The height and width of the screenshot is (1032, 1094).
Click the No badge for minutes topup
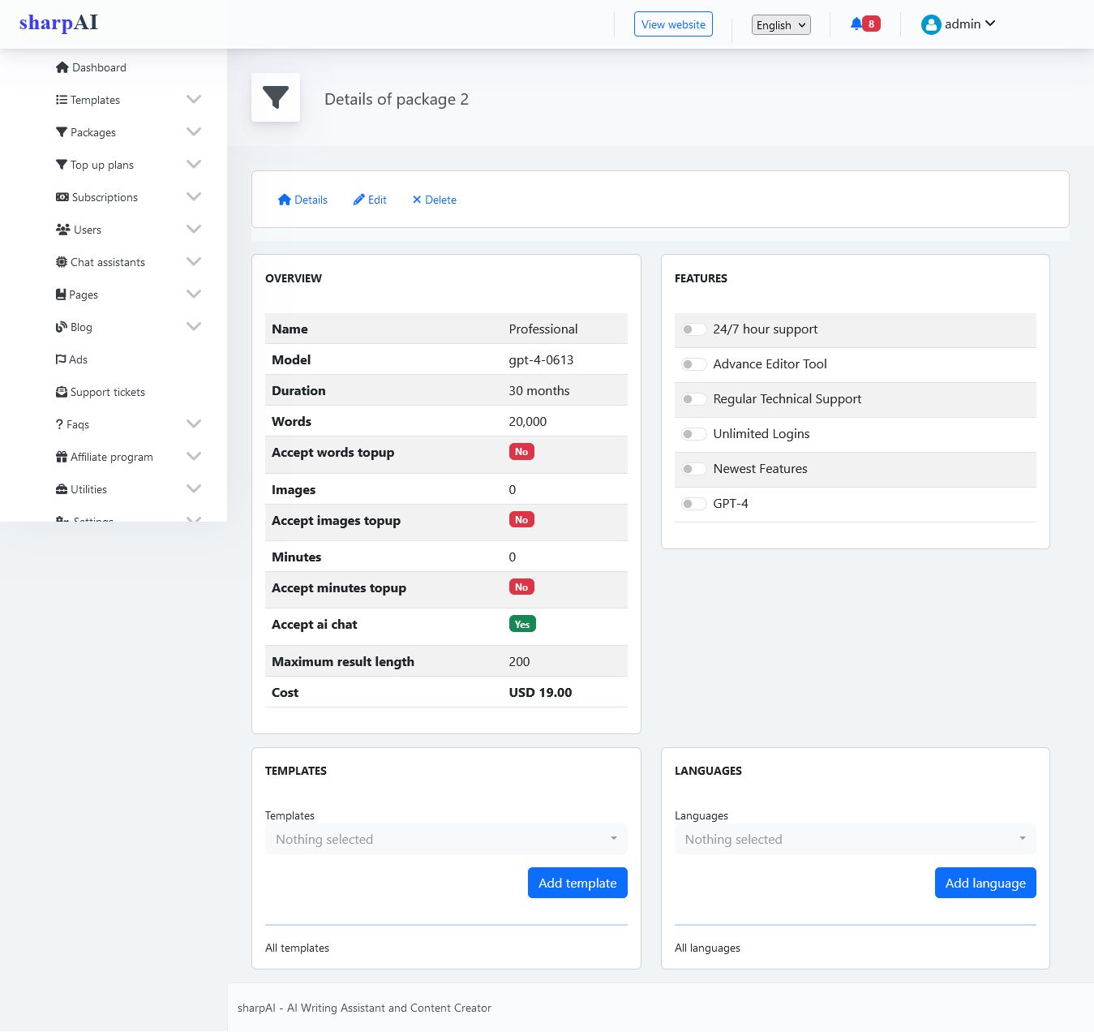pos(521,587)
